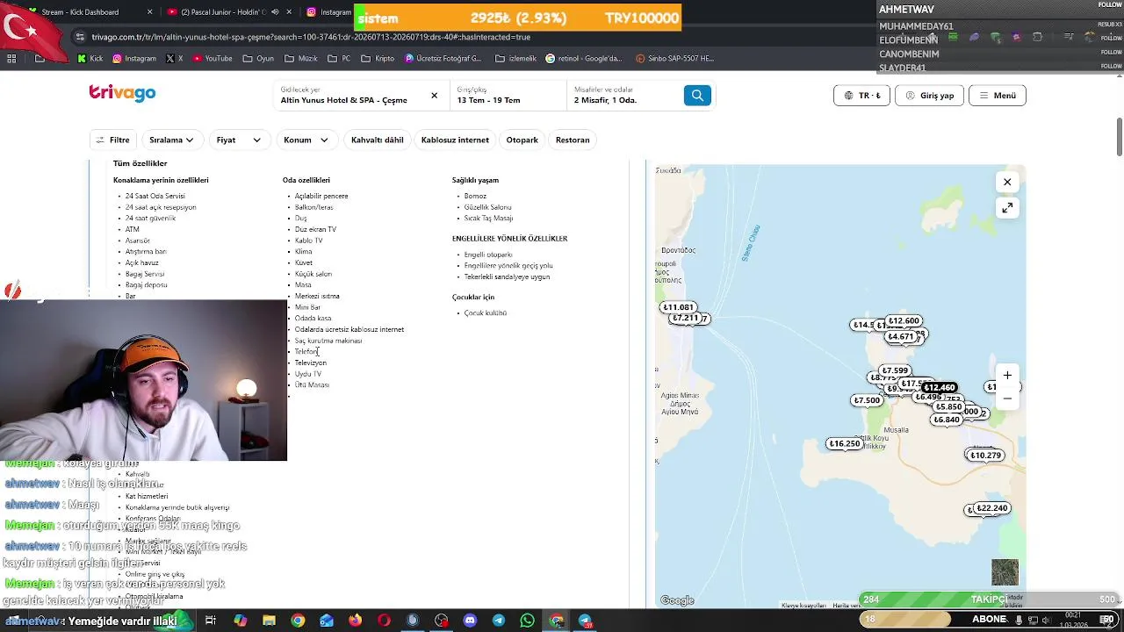This screenshot has height=632, width=1124.
Task: Open Firefox from the taskbar
Action: point(355,621)
